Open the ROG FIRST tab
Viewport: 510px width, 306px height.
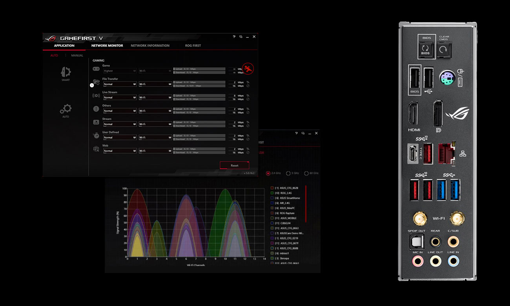click(193, 46)
